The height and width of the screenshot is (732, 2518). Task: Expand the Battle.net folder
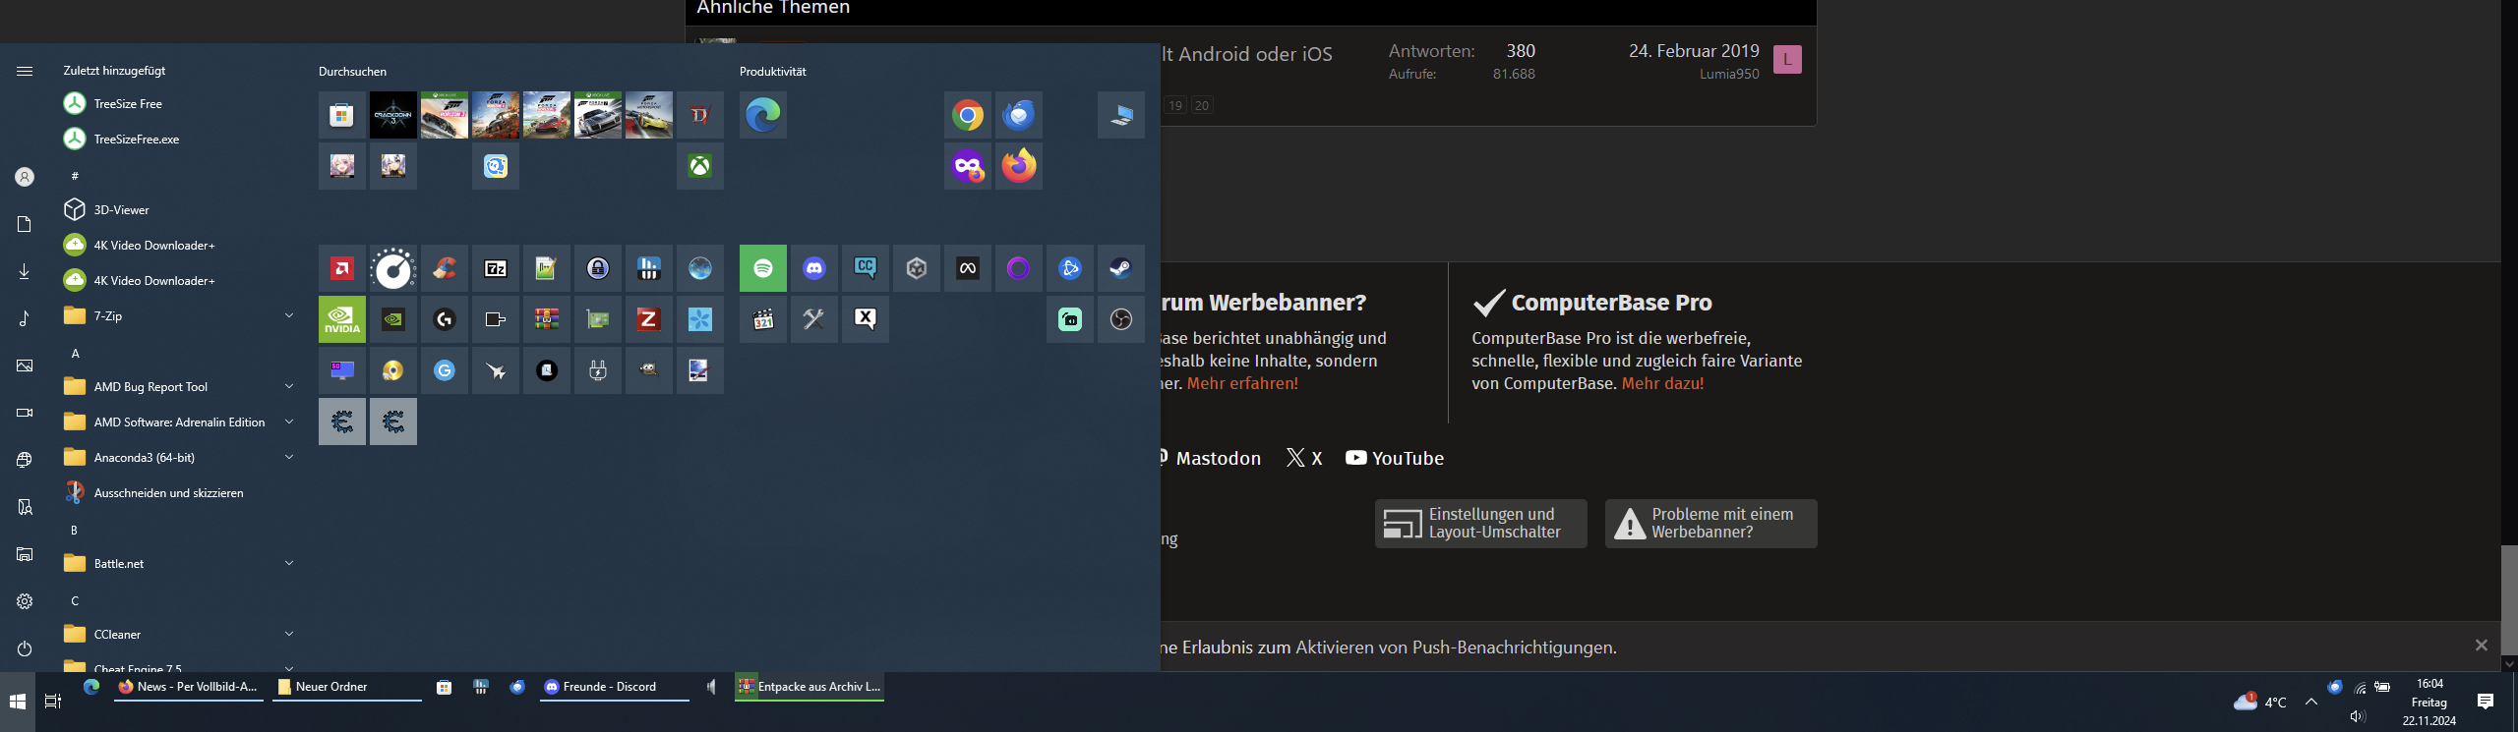tap(289, 563)
